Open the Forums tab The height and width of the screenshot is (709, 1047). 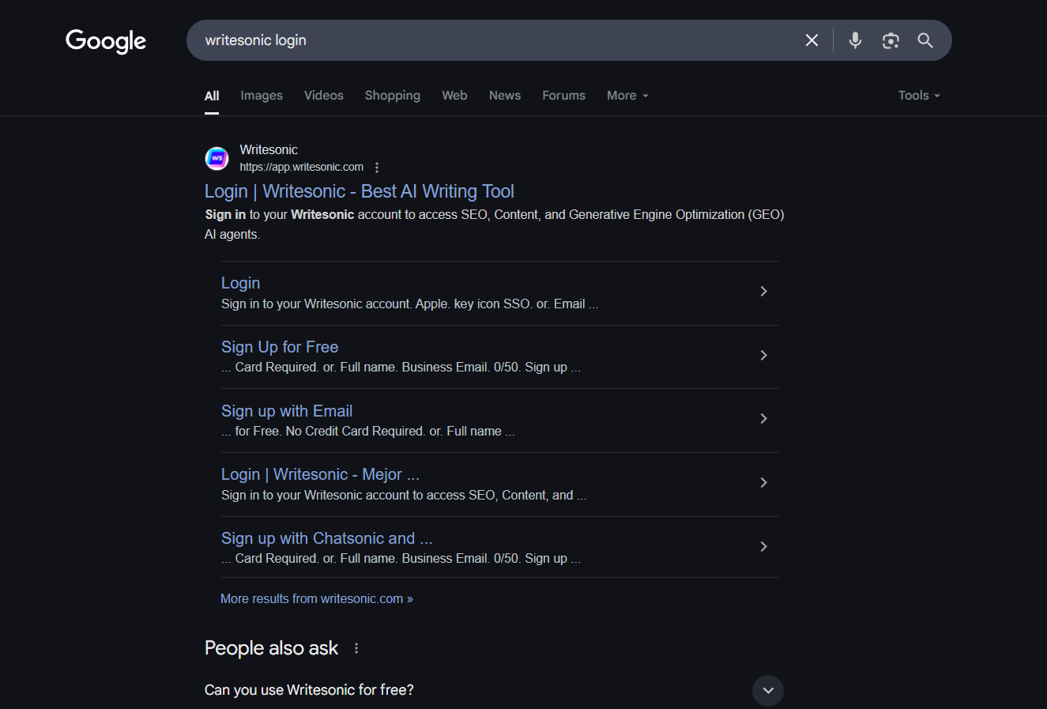[x=564, y=96]
